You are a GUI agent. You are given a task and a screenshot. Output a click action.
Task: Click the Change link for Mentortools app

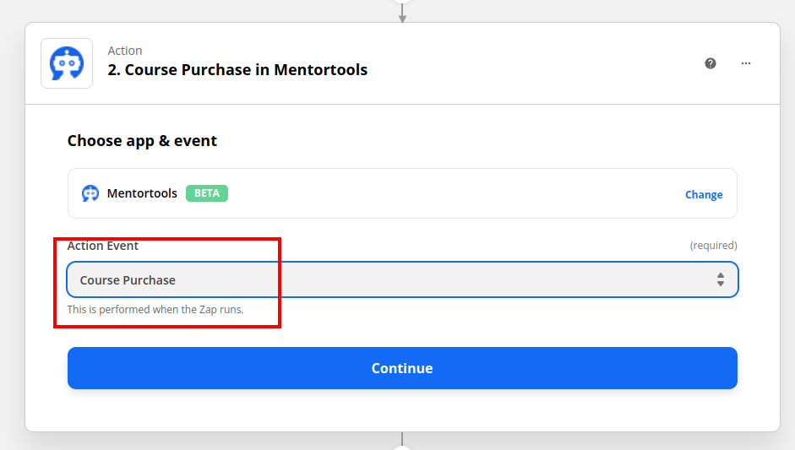pos(704,194)
